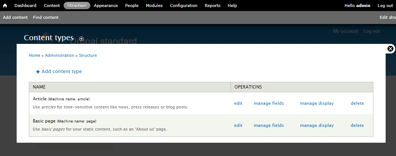Log out from the top toolbar
The width and height of the screenshot is (396, 156).
pyautogui.click(x=385, y=6)
